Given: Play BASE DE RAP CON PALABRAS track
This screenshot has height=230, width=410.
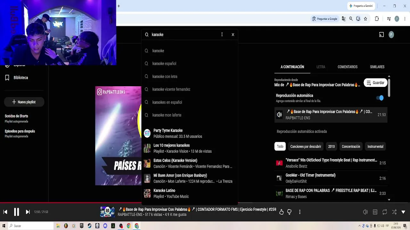Looking at the screenshot, I should (x=331, y=193).
